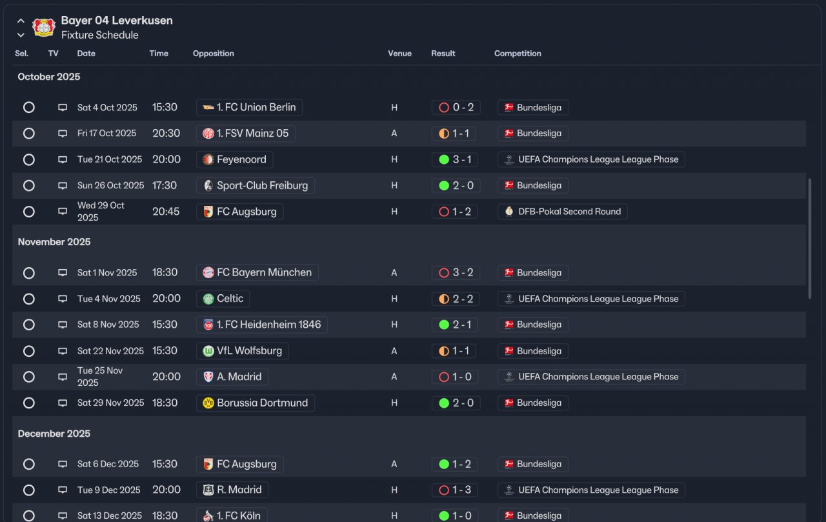The image size is (826, 522).
Task: Click the TV icon on the Celtic fixture row
Action: point(63,299)
